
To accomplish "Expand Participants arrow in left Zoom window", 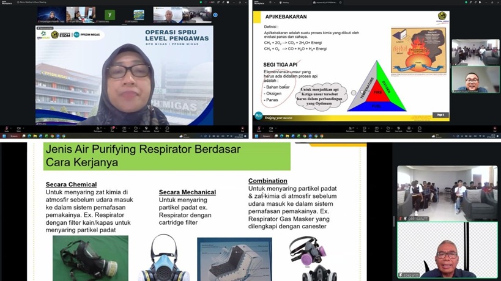I will point(105,128).
